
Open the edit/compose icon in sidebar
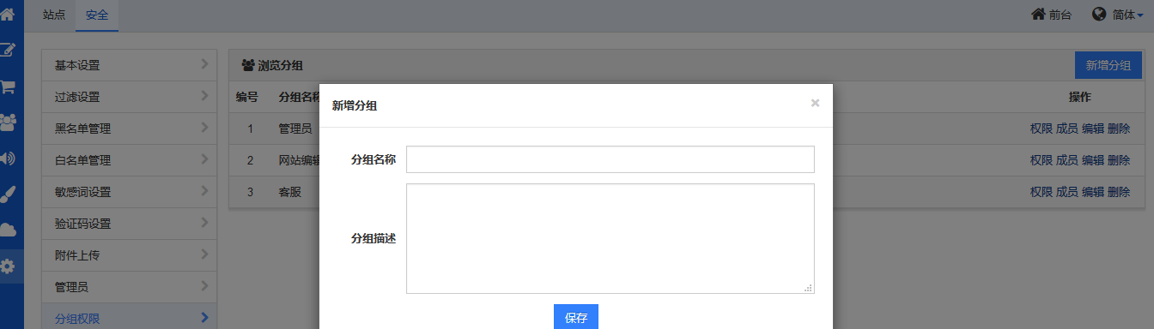pyautogui.click(x=8, y=50)
